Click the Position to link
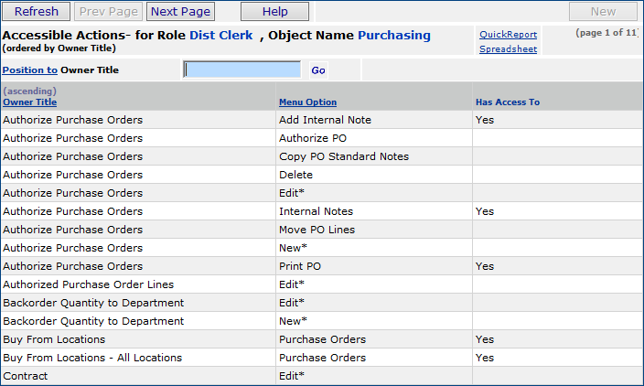This screenshot has height=386, width=644. pos(29,70)
